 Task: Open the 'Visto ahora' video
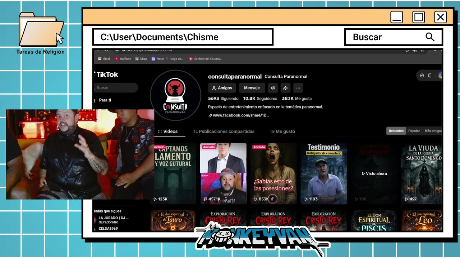pos(374,174)
